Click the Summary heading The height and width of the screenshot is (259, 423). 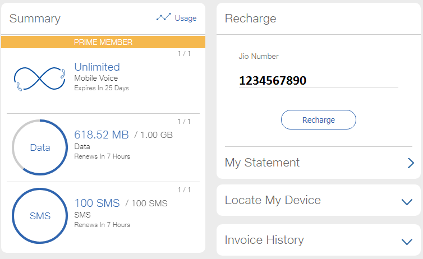35,18
